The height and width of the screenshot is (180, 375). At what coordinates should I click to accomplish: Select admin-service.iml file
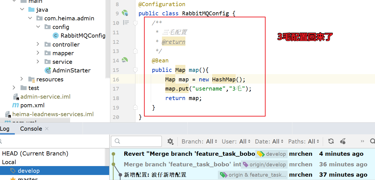tap(46, 97)
